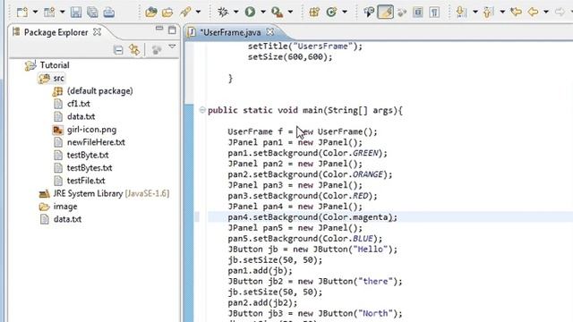Click the Open Type search toolbar icon
The width and height of the screenshot is (573, 322).
coord(369,12)
